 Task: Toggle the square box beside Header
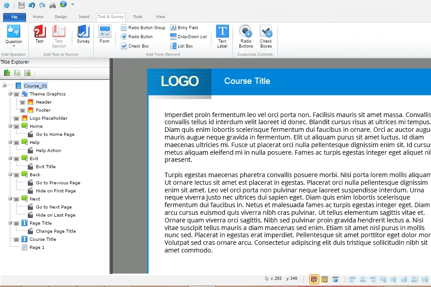tap(23, 102)
